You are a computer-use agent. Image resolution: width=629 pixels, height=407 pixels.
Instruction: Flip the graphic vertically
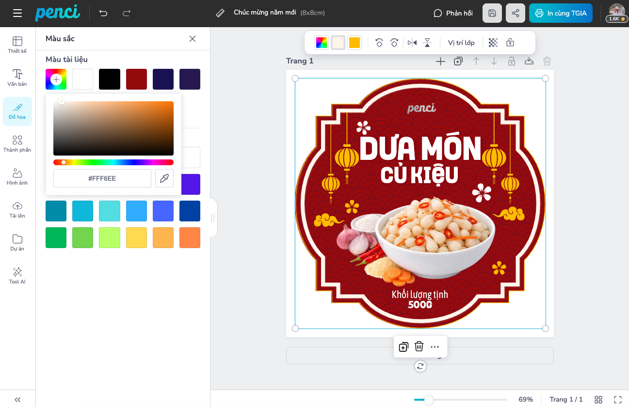point(427,43)
